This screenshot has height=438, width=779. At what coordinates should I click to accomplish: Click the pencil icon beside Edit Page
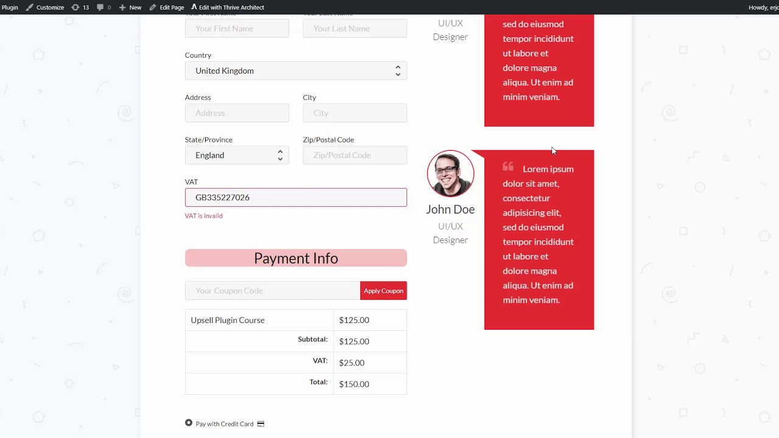tap(153, 7)
